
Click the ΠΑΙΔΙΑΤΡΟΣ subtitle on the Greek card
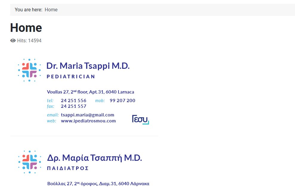[x=68, y=168]
